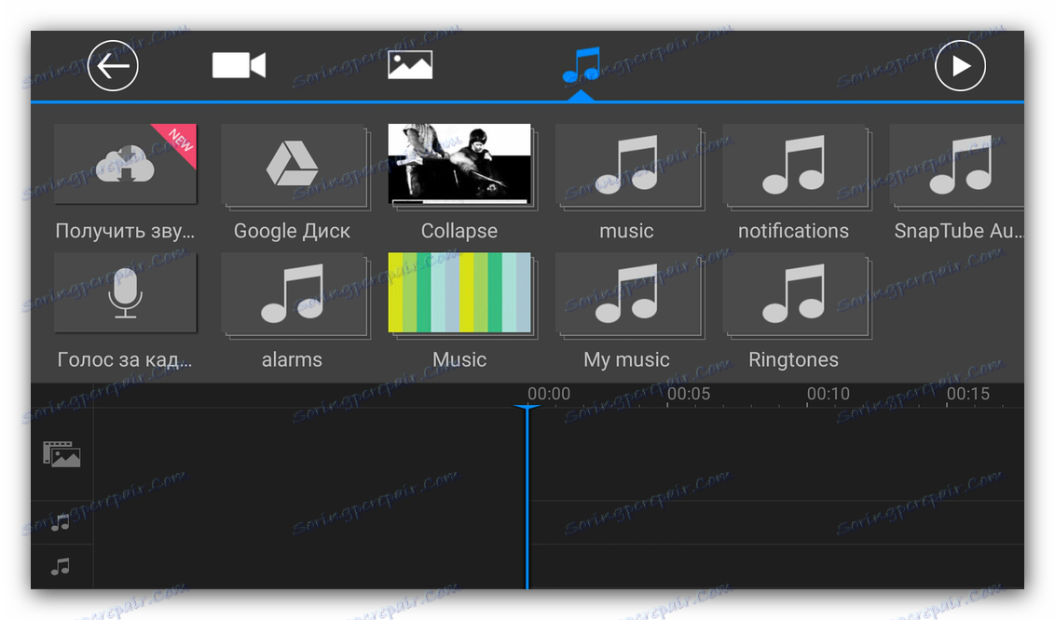This screenshot has width=1055, height=620.
Task: Switch to the photo image tab
Action: (x=410, y=65)
